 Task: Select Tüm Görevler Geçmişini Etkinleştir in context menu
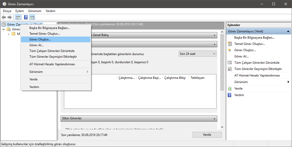click(56, 57)
